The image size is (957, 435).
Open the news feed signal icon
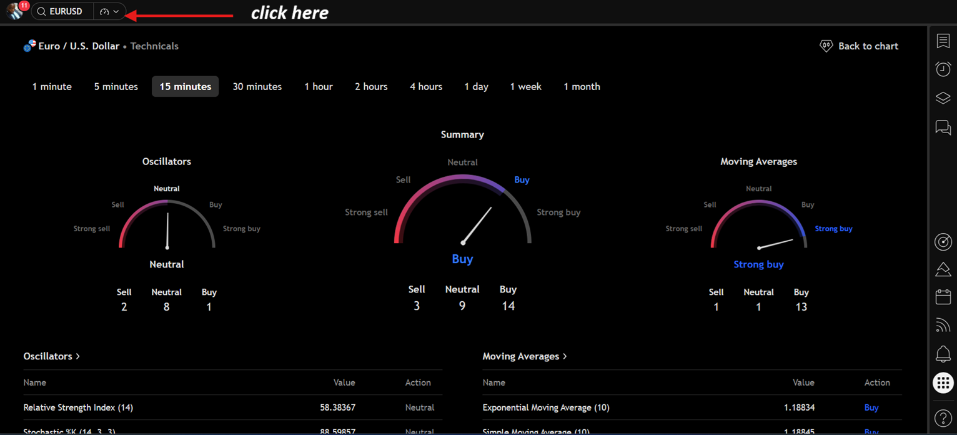(x=943, y=325)
